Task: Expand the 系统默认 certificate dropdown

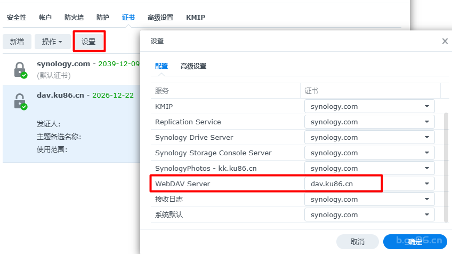Action: pyautogui.click(x=369, y=215)
